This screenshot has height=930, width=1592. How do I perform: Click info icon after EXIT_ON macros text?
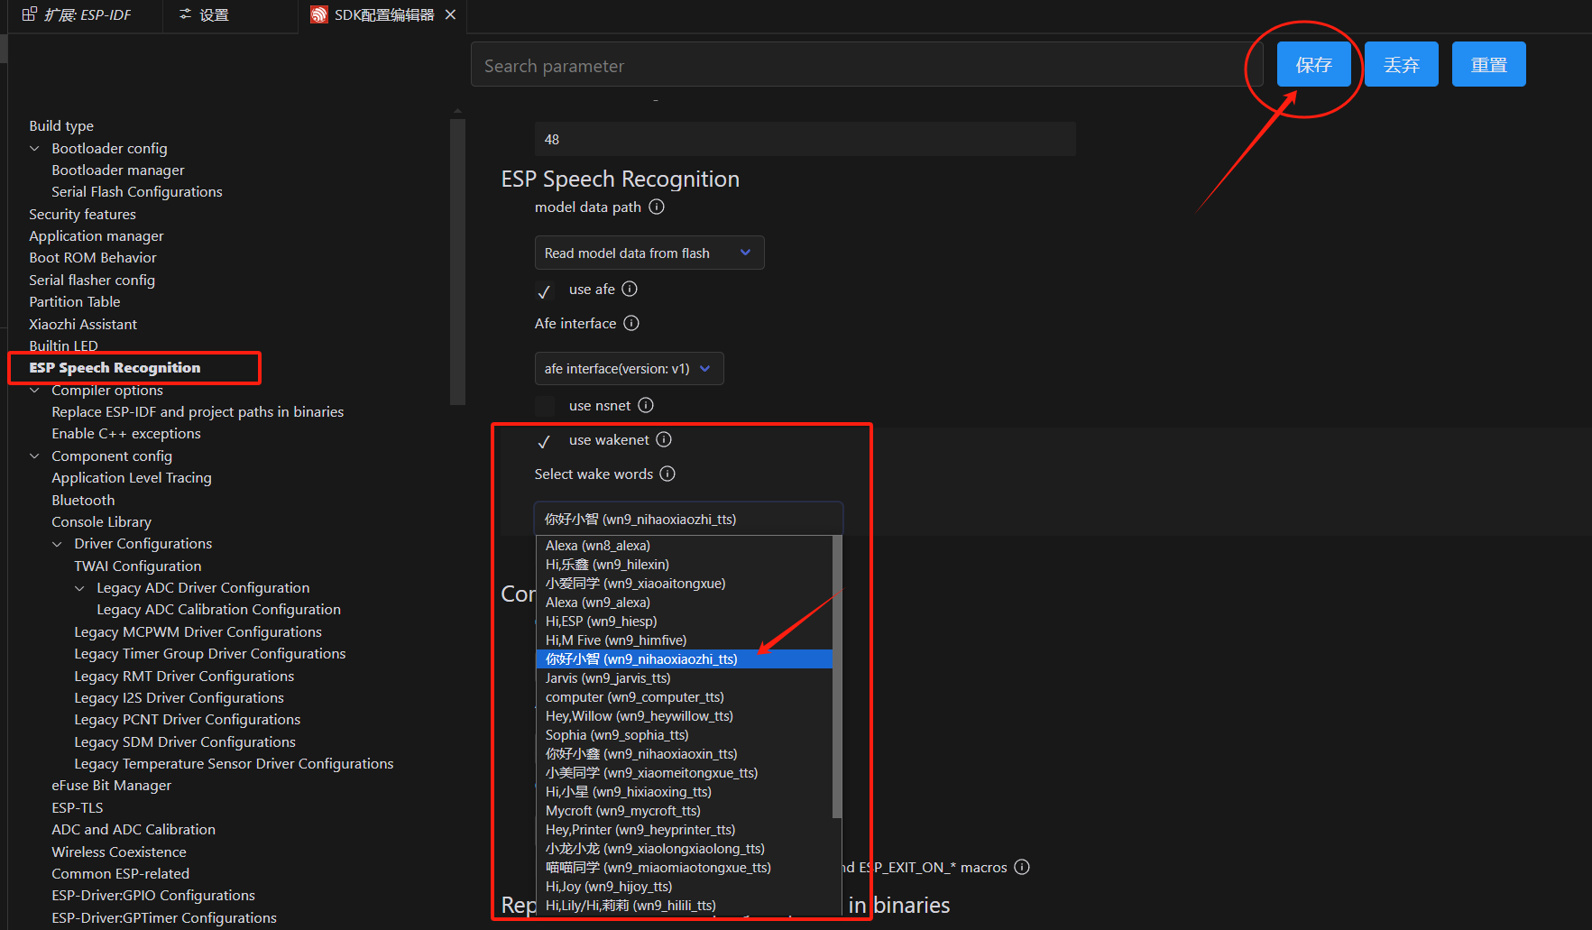pyautogui.click(x=1022, y=868)
